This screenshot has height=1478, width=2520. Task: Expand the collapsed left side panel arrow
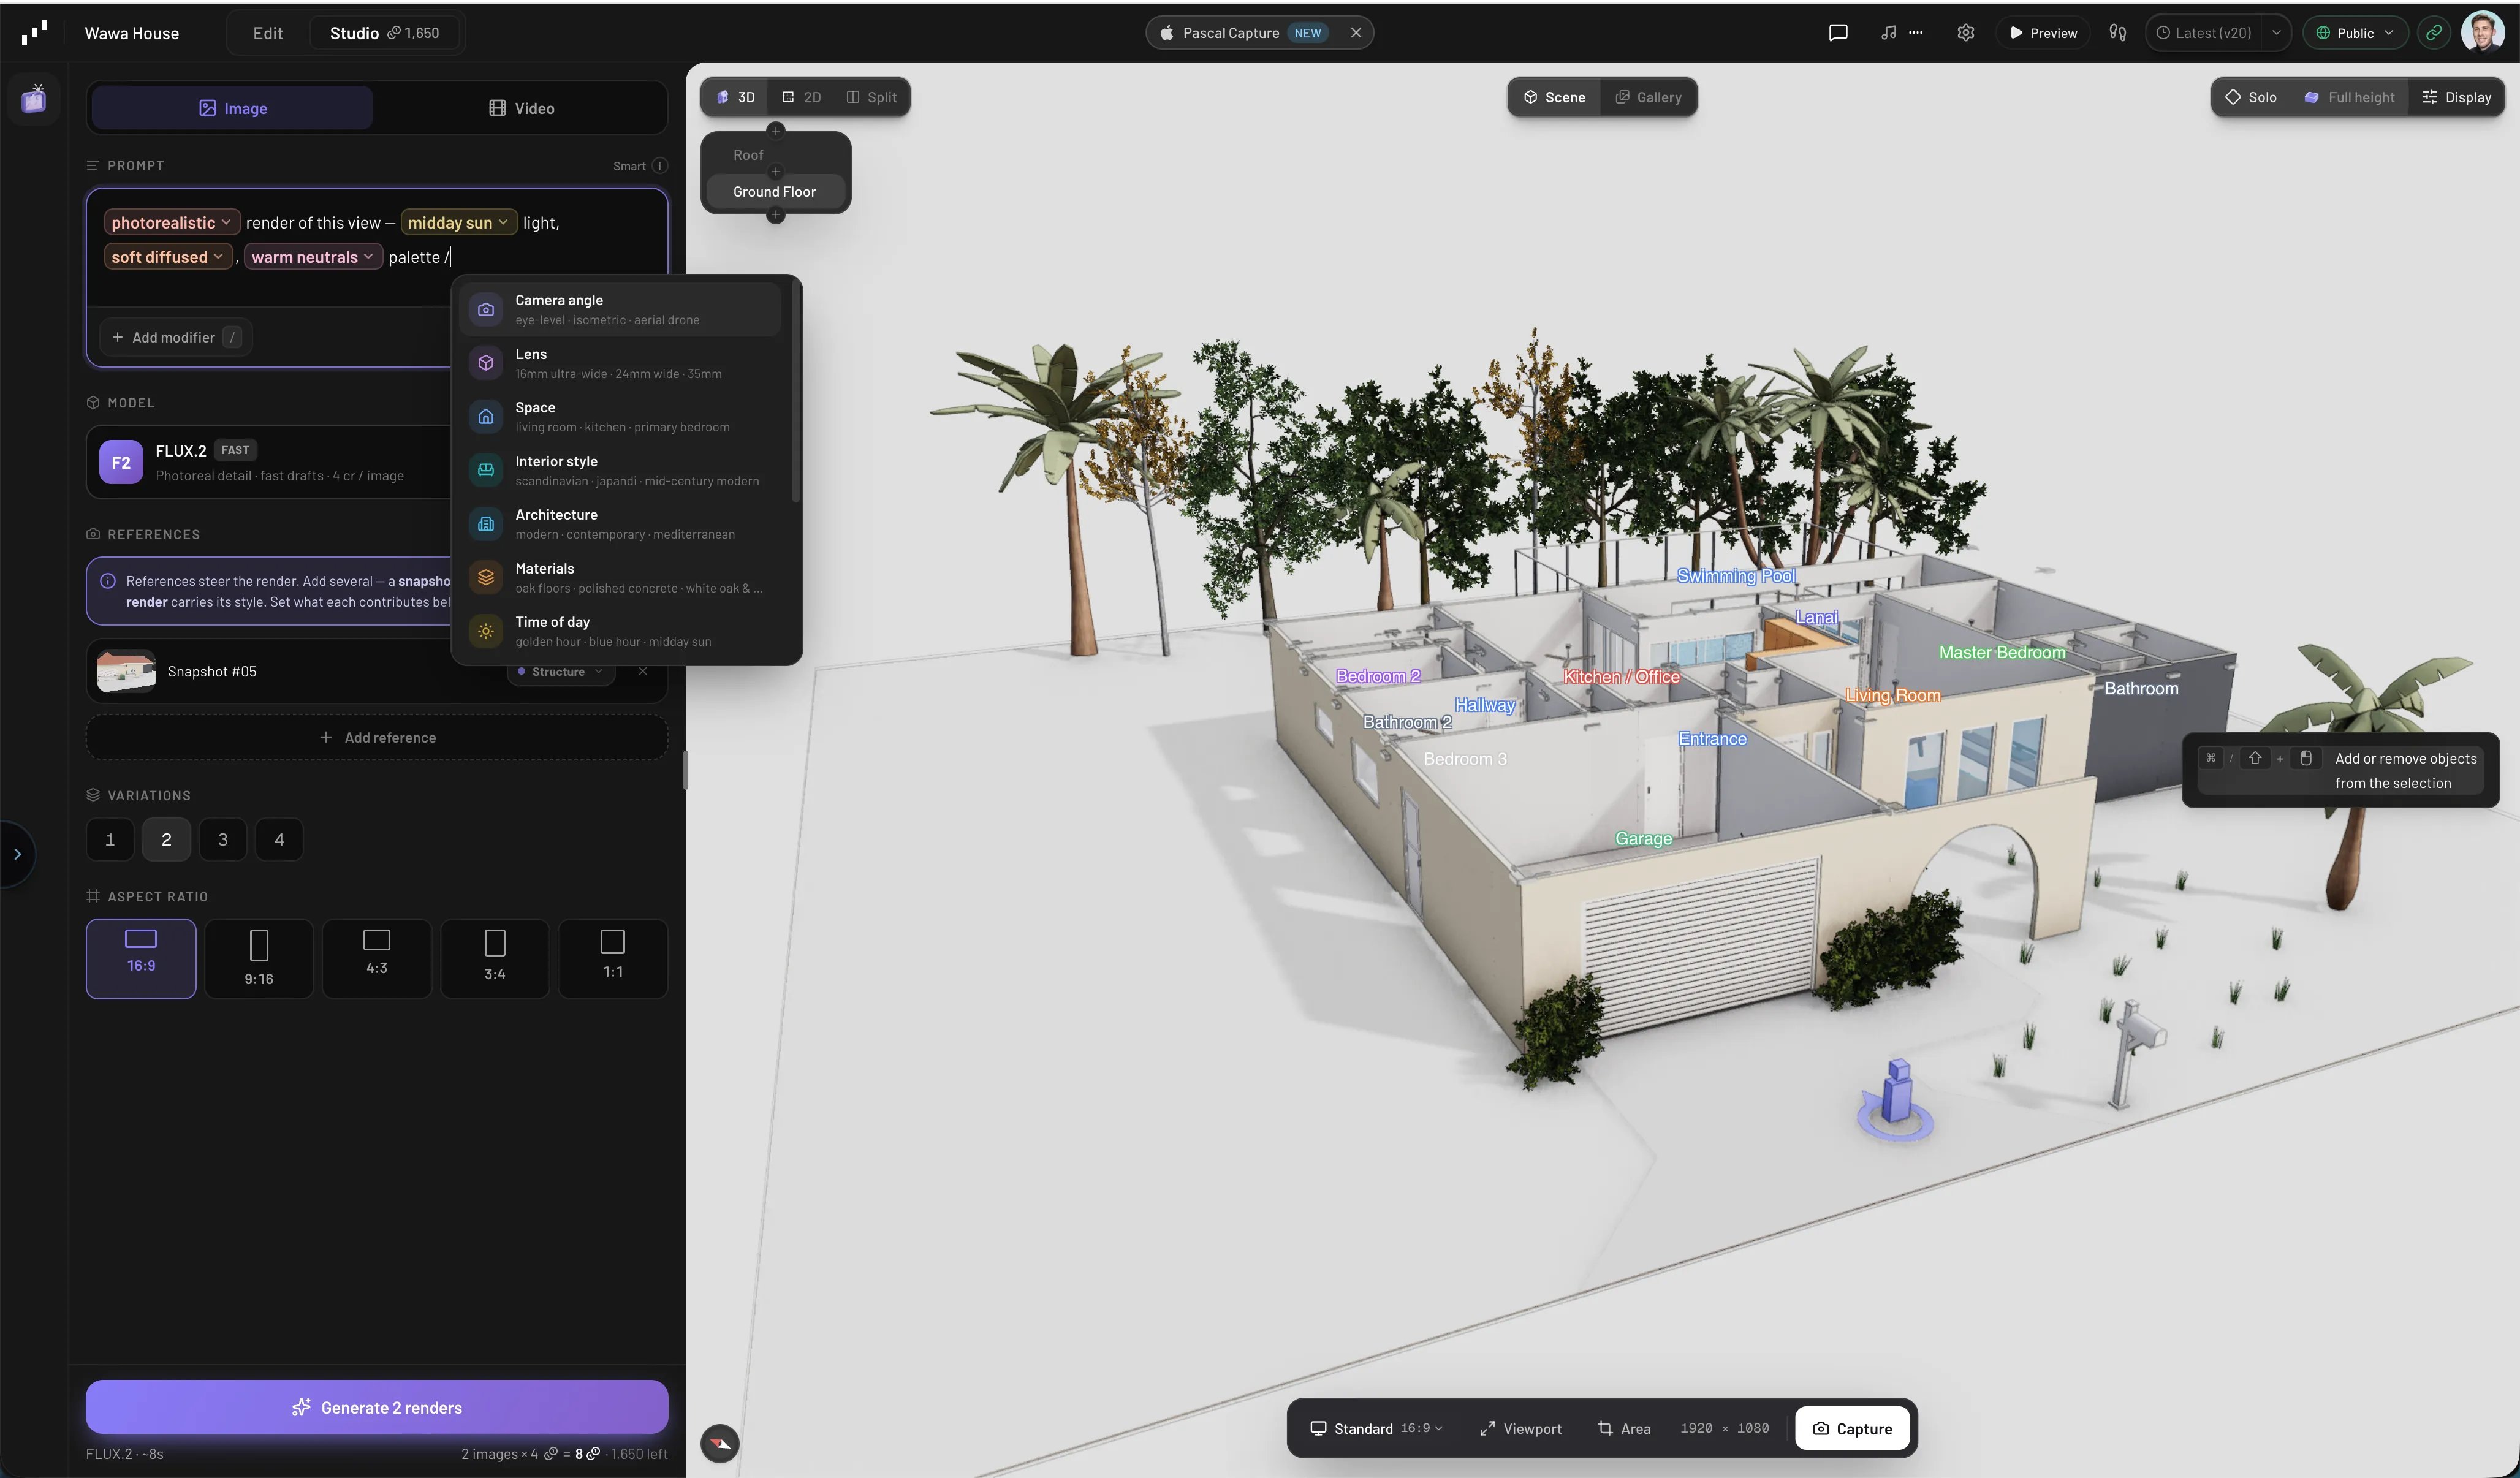[x=16, y=854]
